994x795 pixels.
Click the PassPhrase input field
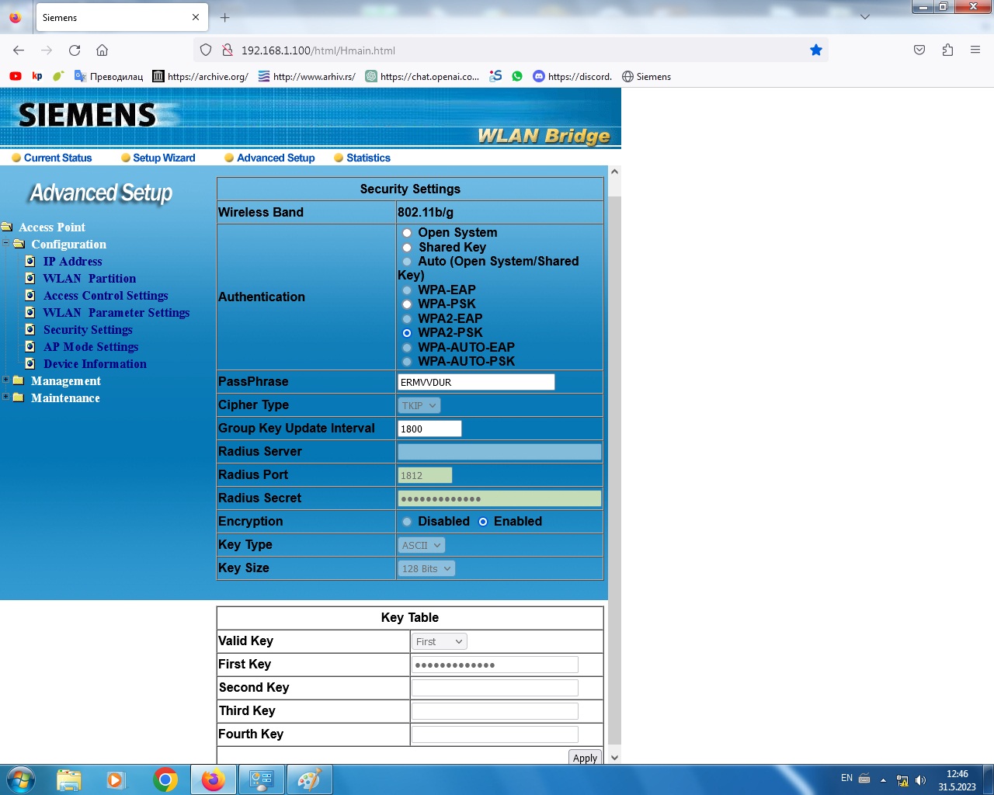tap(476, 382)
